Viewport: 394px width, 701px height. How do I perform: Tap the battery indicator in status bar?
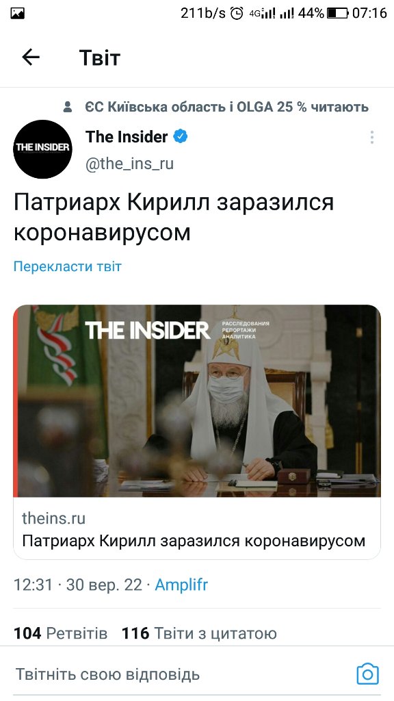coord(337,14)
